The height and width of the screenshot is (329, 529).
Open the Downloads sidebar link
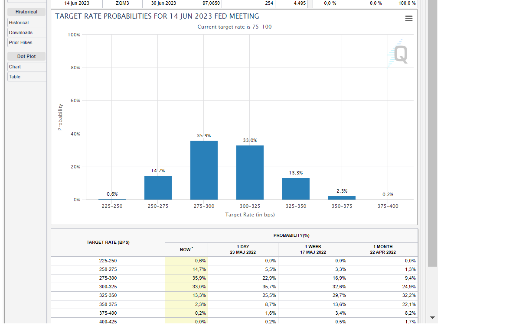pos(27,32)
